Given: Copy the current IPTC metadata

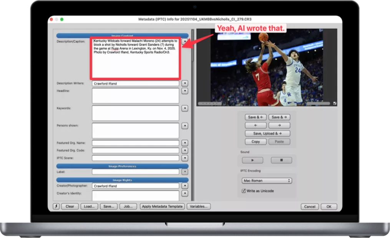Looking at the screenshot, I should [255, 141].
